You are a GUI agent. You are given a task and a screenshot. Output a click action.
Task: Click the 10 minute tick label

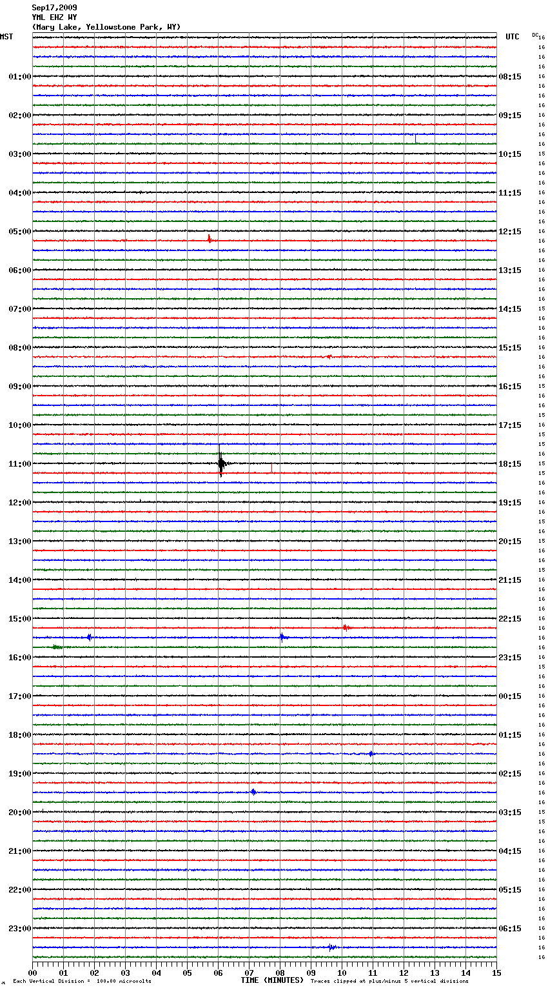click(342, 973)
